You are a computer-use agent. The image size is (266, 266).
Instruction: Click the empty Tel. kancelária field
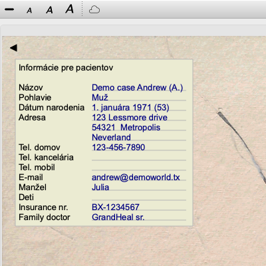coord(139,157)
